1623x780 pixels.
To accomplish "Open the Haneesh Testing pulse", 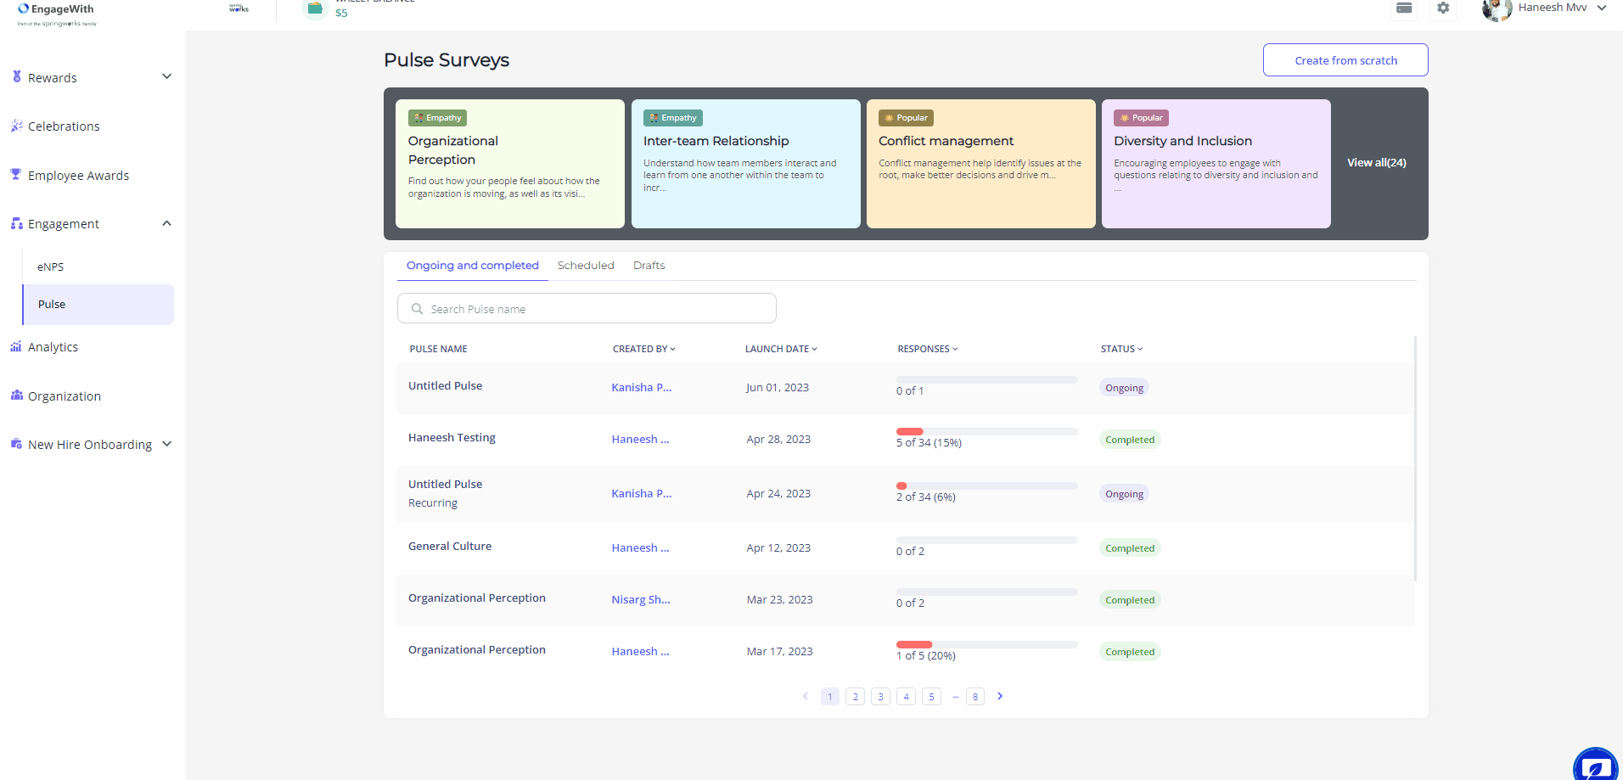I will pos(452,437).
